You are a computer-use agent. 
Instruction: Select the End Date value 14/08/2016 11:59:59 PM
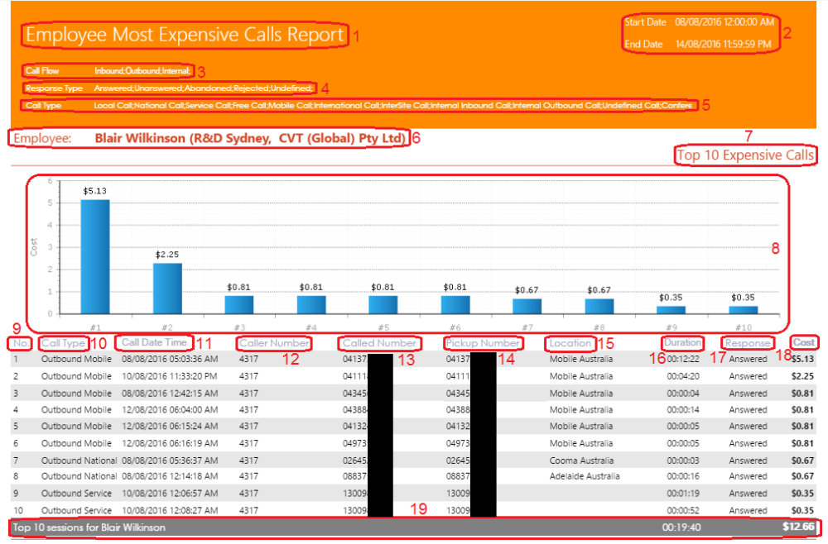click(x=723, y=45)
